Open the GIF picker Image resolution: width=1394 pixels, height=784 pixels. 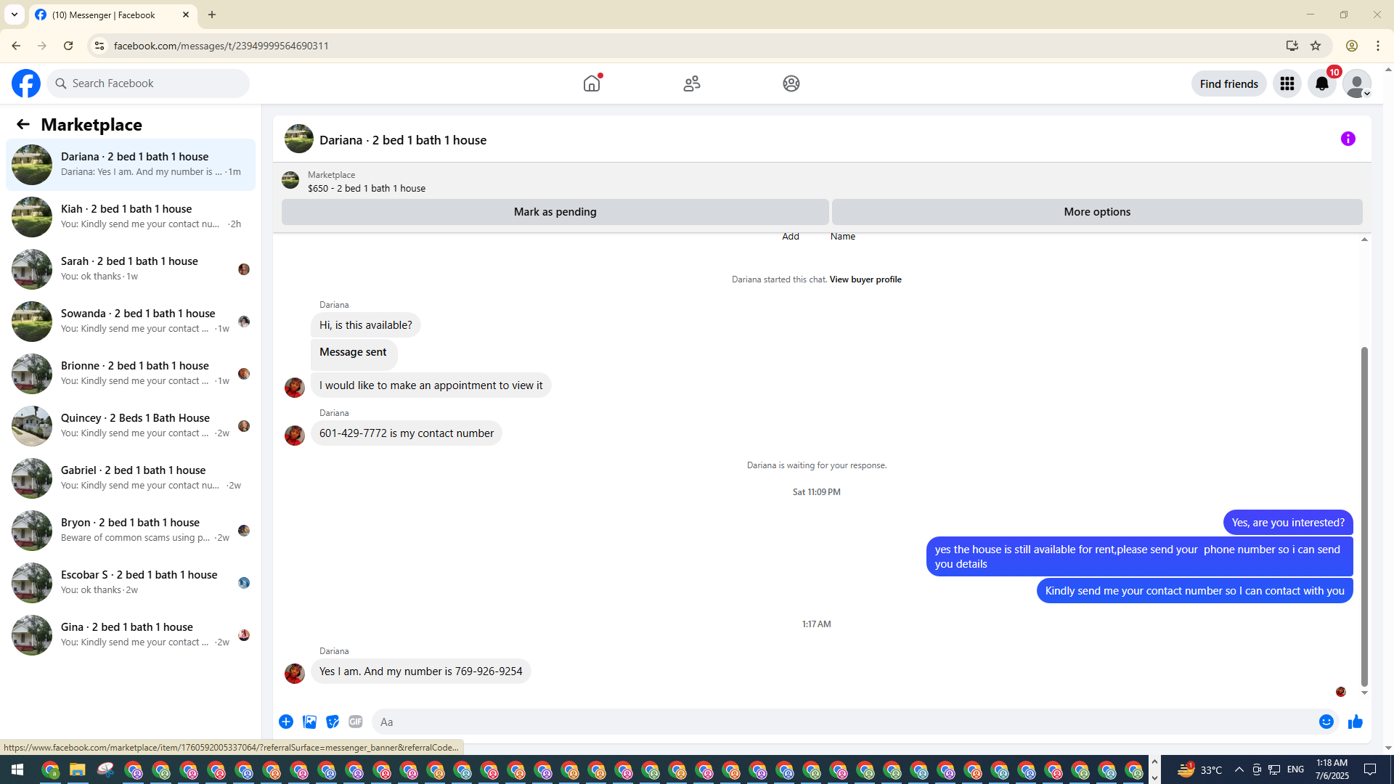pyautogui.click(x=355, y=722)
